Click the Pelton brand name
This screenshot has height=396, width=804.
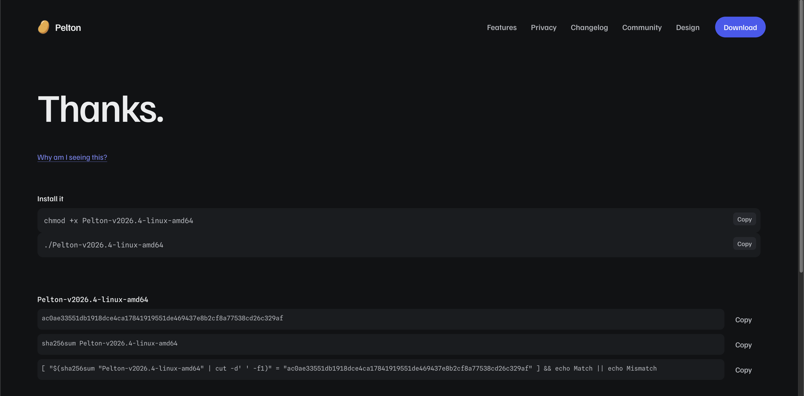point(68,28)
